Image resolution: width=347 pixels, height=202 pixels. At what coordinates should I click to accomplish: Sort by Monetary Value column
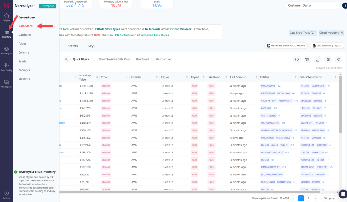(x=87, y=77)
